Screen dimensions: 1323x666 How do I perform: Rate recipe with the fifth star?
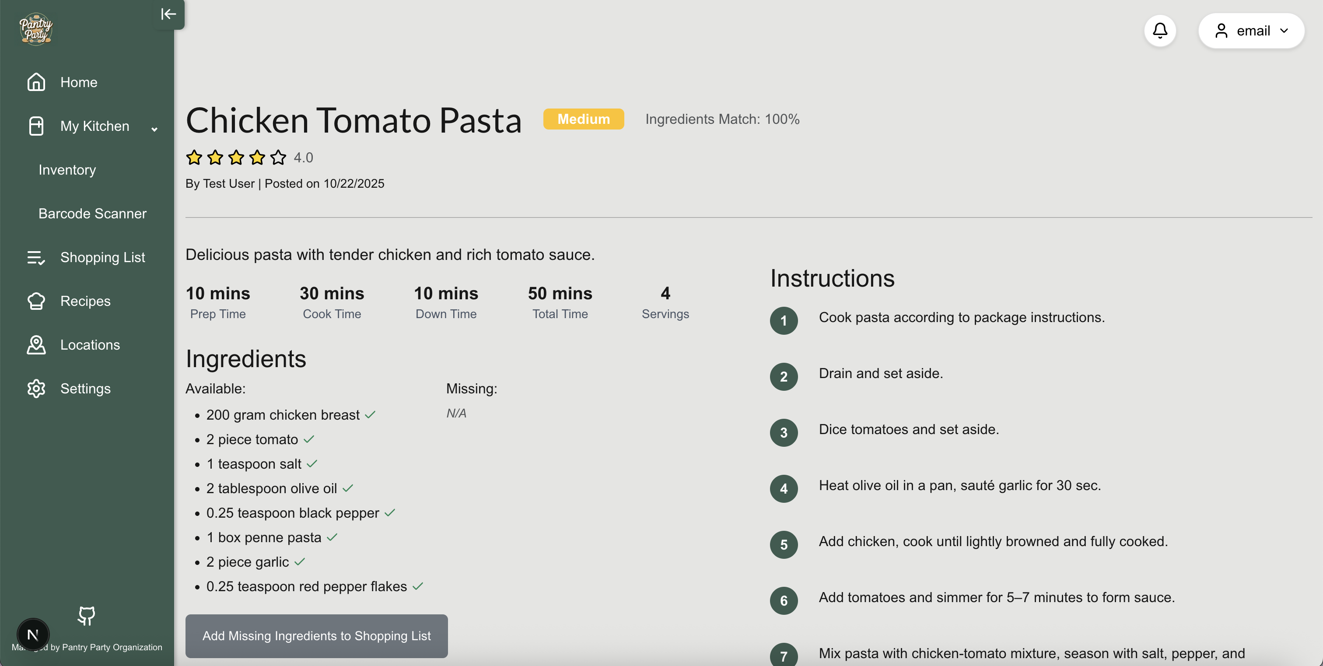(x=278, y=157)
